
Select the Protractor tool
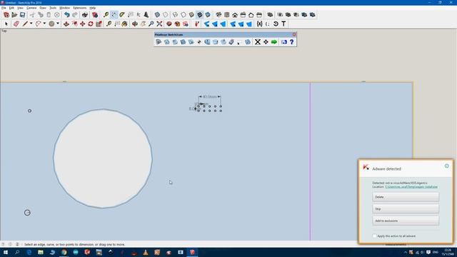[122, 15]
